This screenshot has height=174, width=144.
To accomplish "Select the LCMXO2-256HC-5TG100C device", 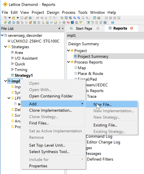I will coord(35,41).
